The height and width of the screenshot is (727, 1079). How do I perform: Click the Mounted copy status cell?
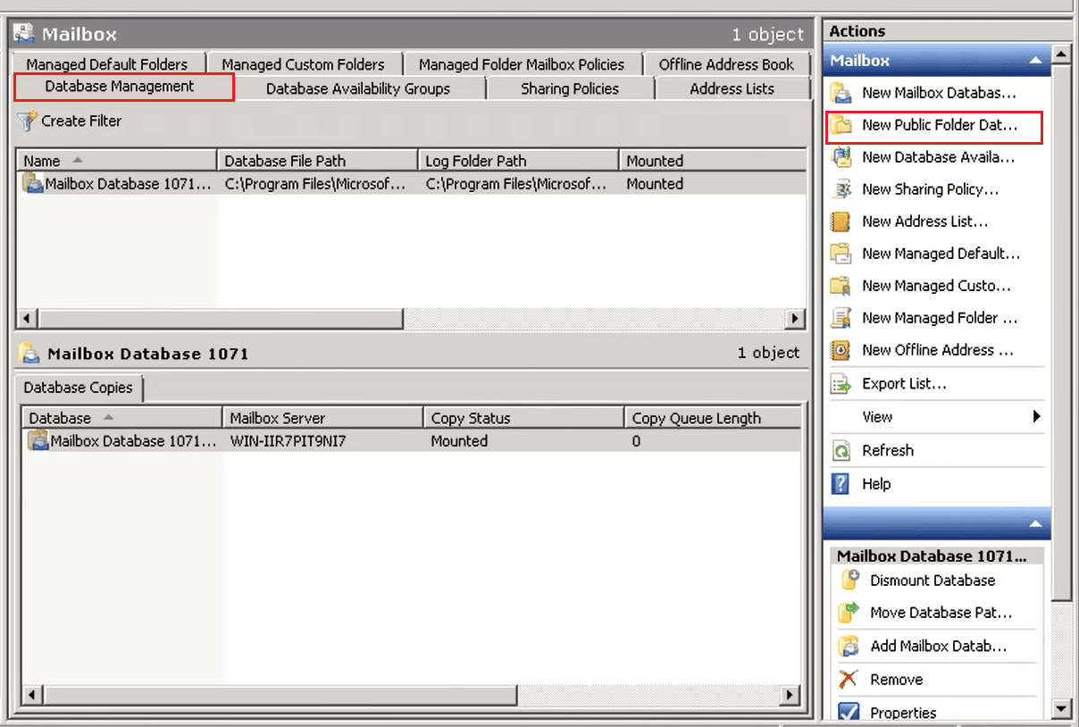459,441
